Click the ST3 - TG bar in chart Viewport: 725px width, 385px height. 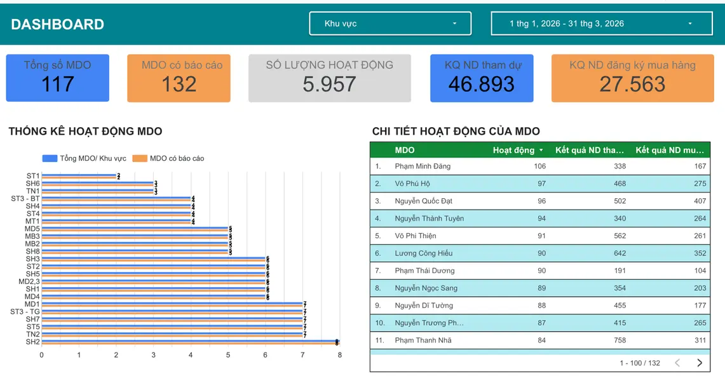point(172,312)
